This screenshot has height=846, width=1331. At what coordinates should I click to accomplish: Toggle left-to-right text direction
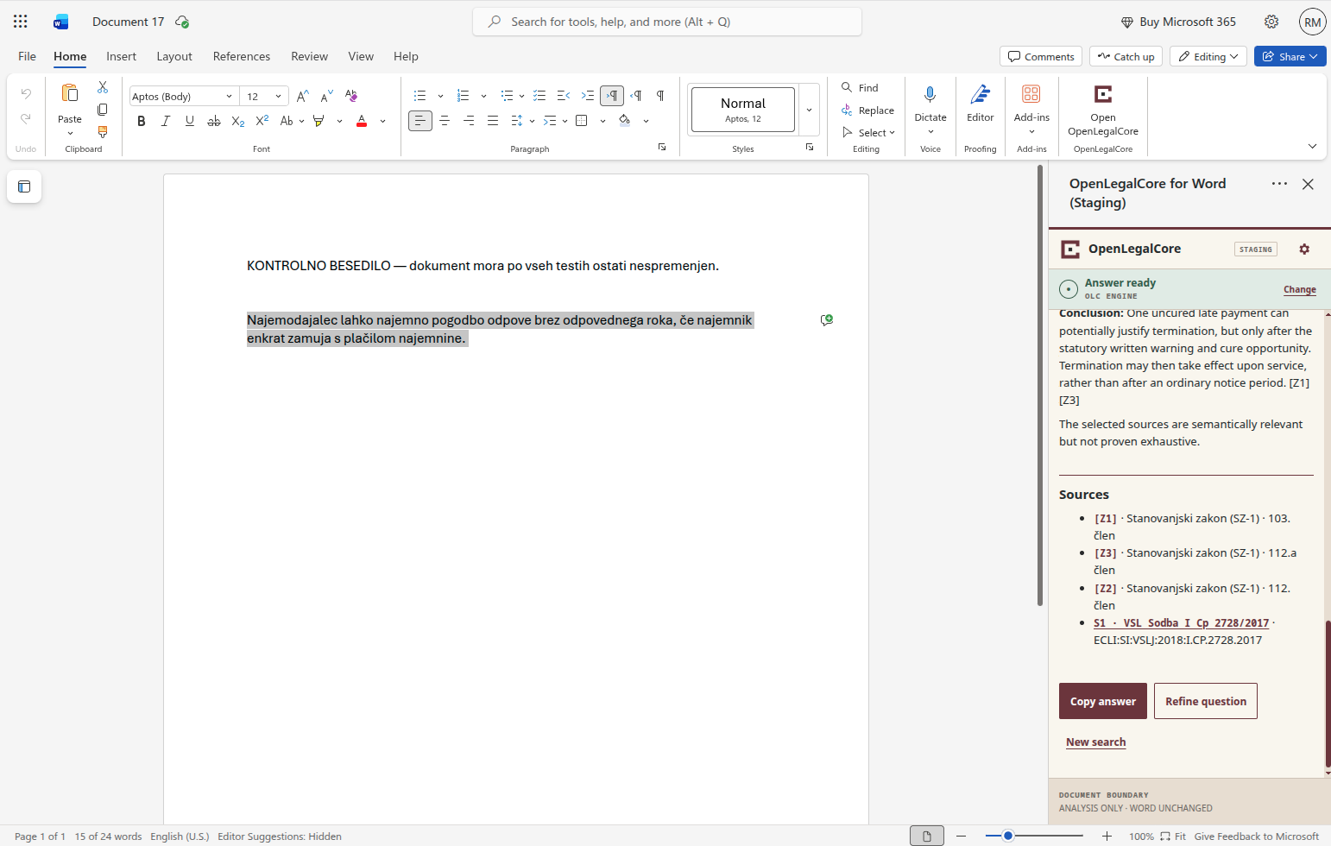[612, 96]
